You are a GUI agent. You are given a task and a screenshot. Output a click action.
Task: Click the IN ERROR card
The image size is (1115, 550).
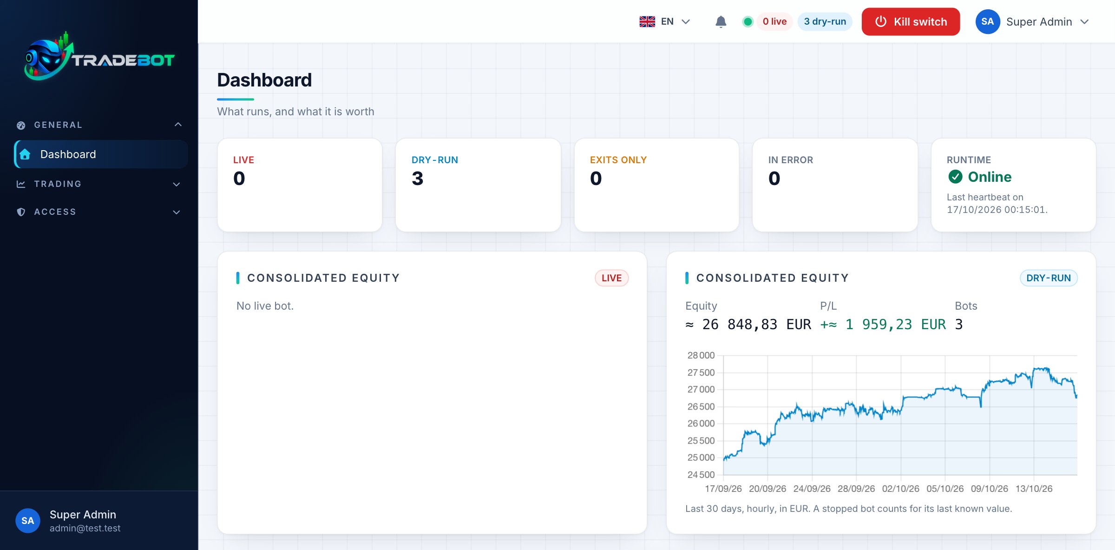point(835,185)
